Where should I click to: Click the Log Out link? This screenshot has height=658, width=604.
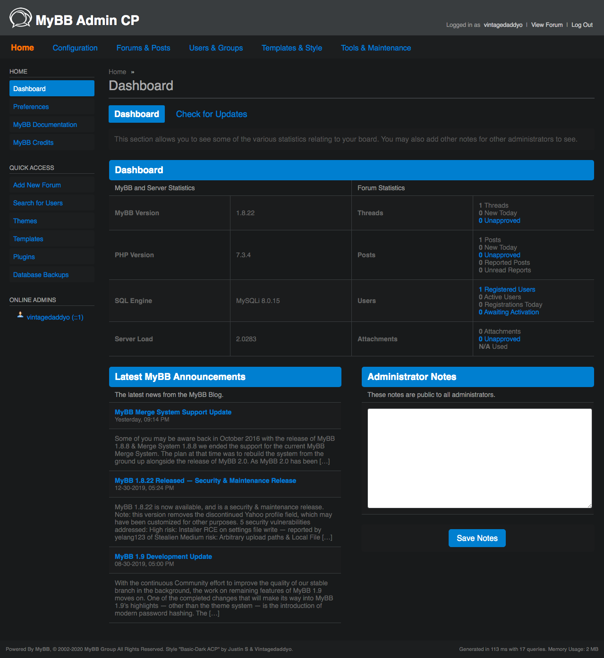tap(582, 25)
